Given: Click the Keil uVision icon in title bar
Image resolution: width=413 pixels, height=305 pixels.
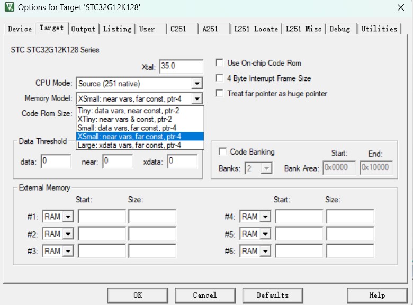Looking at the screenshot, I should pyautogui.click(x=10, y=6).
